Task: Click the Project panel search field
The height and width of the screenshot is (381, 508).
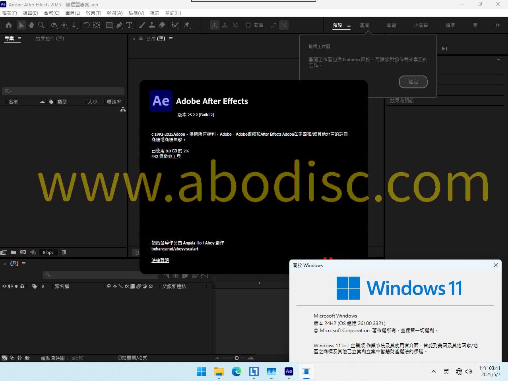Action: coord(63,91)
